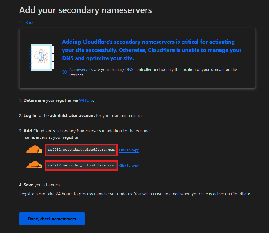This screenshot has height=233, width=269.
Task: Open the WHOIS lookup link
Action: (x=86, y=100)
